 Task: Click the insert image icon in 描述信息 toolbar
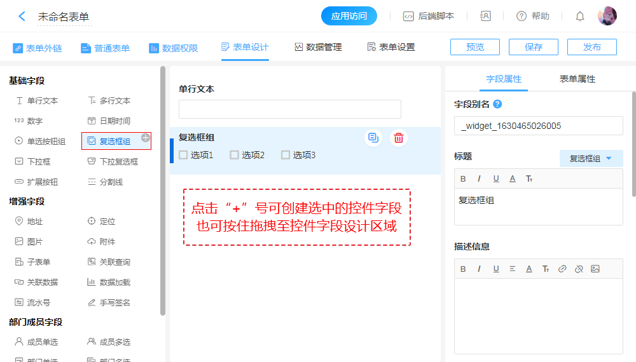[x=595, y=269]
